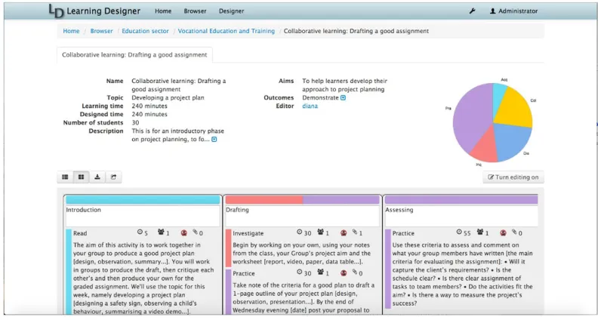Click paperclip attachment icon in Read activity

[196, 232]
